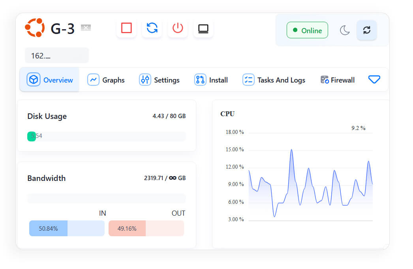Open Tasks And Logs tab
Screen dimensions: 413x269
point(274,80)
